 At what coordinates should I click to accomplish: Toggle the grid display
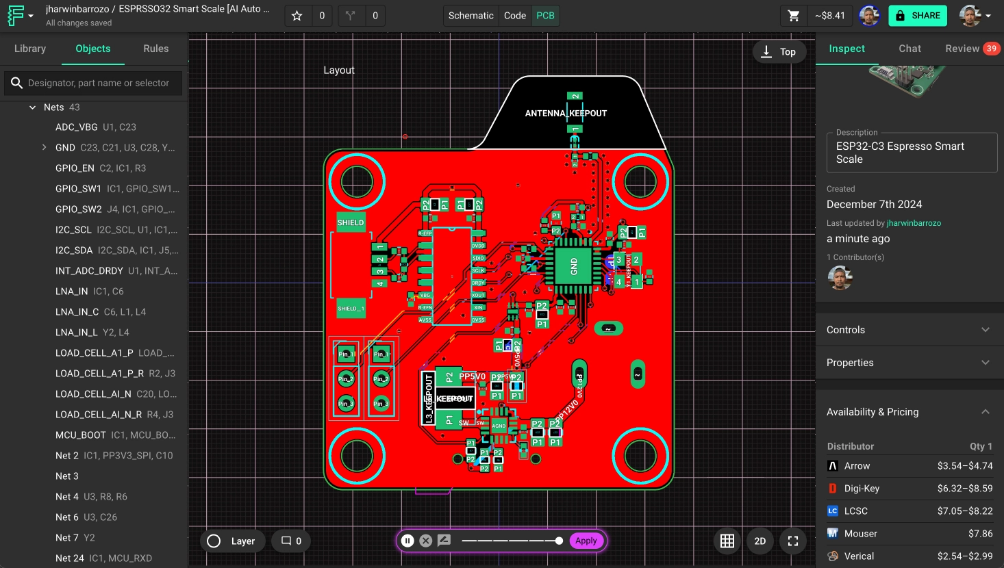[x=727, y=541]
